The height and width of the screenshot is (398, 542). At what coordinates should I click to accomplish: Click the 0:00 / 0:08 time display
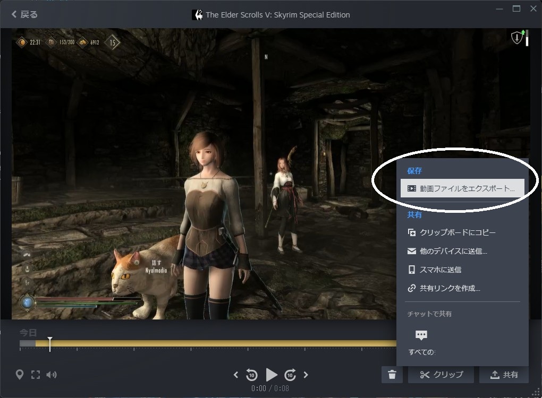point(270,388)
